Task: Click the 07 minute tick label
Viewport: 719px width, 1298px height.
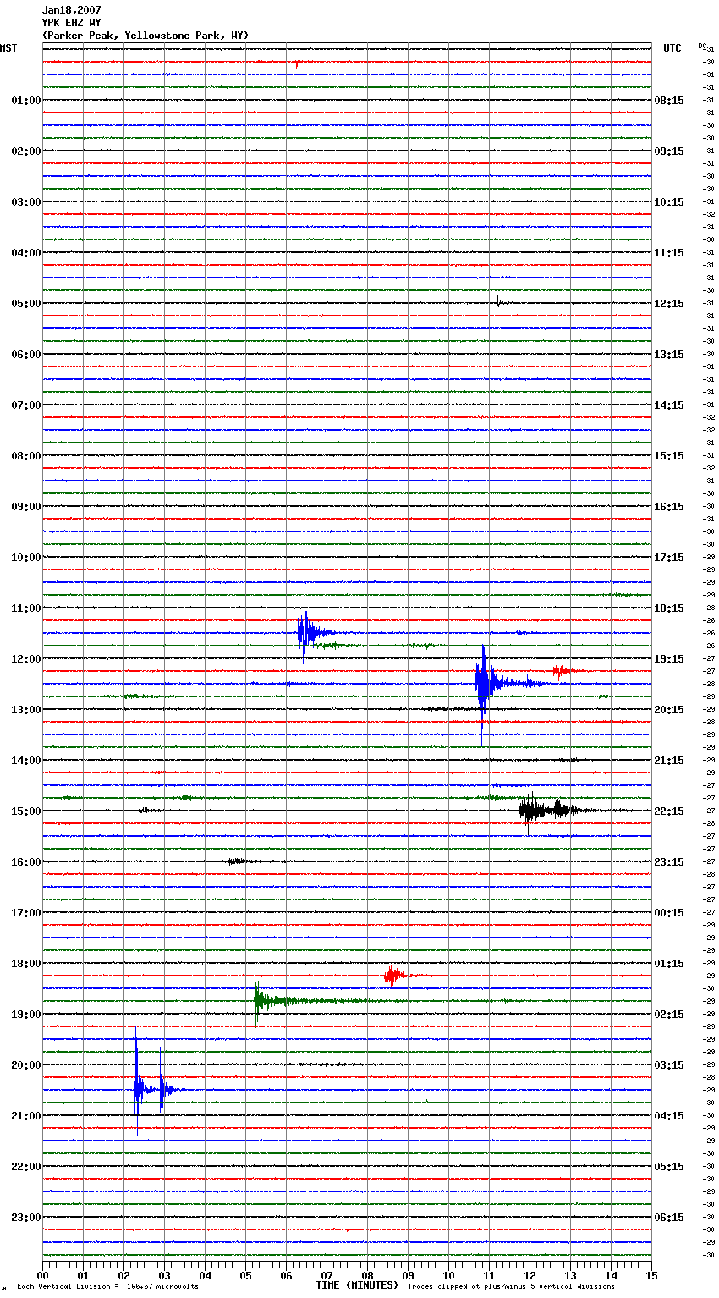Action: [327, 1275]
